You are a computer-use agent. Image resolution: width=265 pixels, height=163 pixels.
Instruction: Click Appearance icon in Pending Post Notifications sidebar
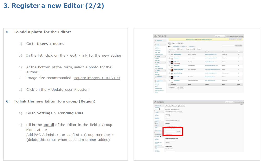click(x=155, y=134)
